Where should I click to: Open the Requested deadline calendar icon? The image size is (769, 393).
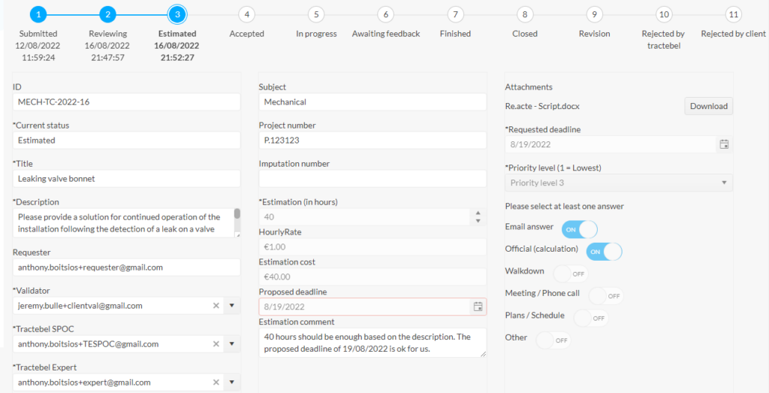pos(724,144)
